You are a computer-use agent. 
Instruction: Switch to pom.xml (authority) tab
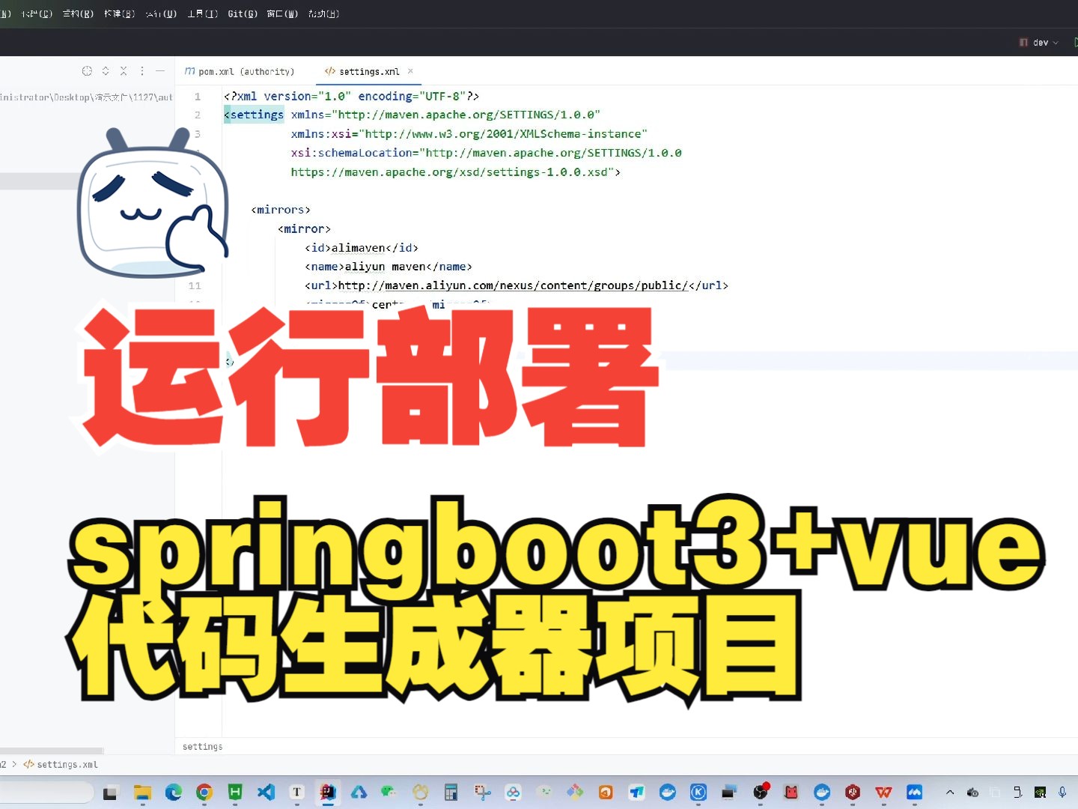(240, 72)
